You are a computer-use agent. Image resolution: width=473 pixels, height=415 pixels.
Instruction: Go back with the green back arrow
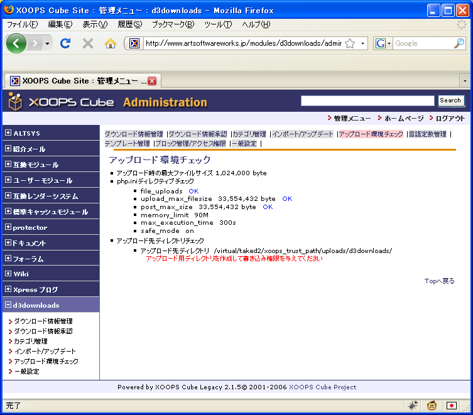tap(16, 43)
